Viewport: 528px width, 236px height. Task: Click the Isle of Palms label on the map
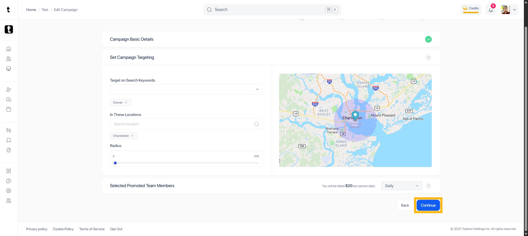pos(413,119)
